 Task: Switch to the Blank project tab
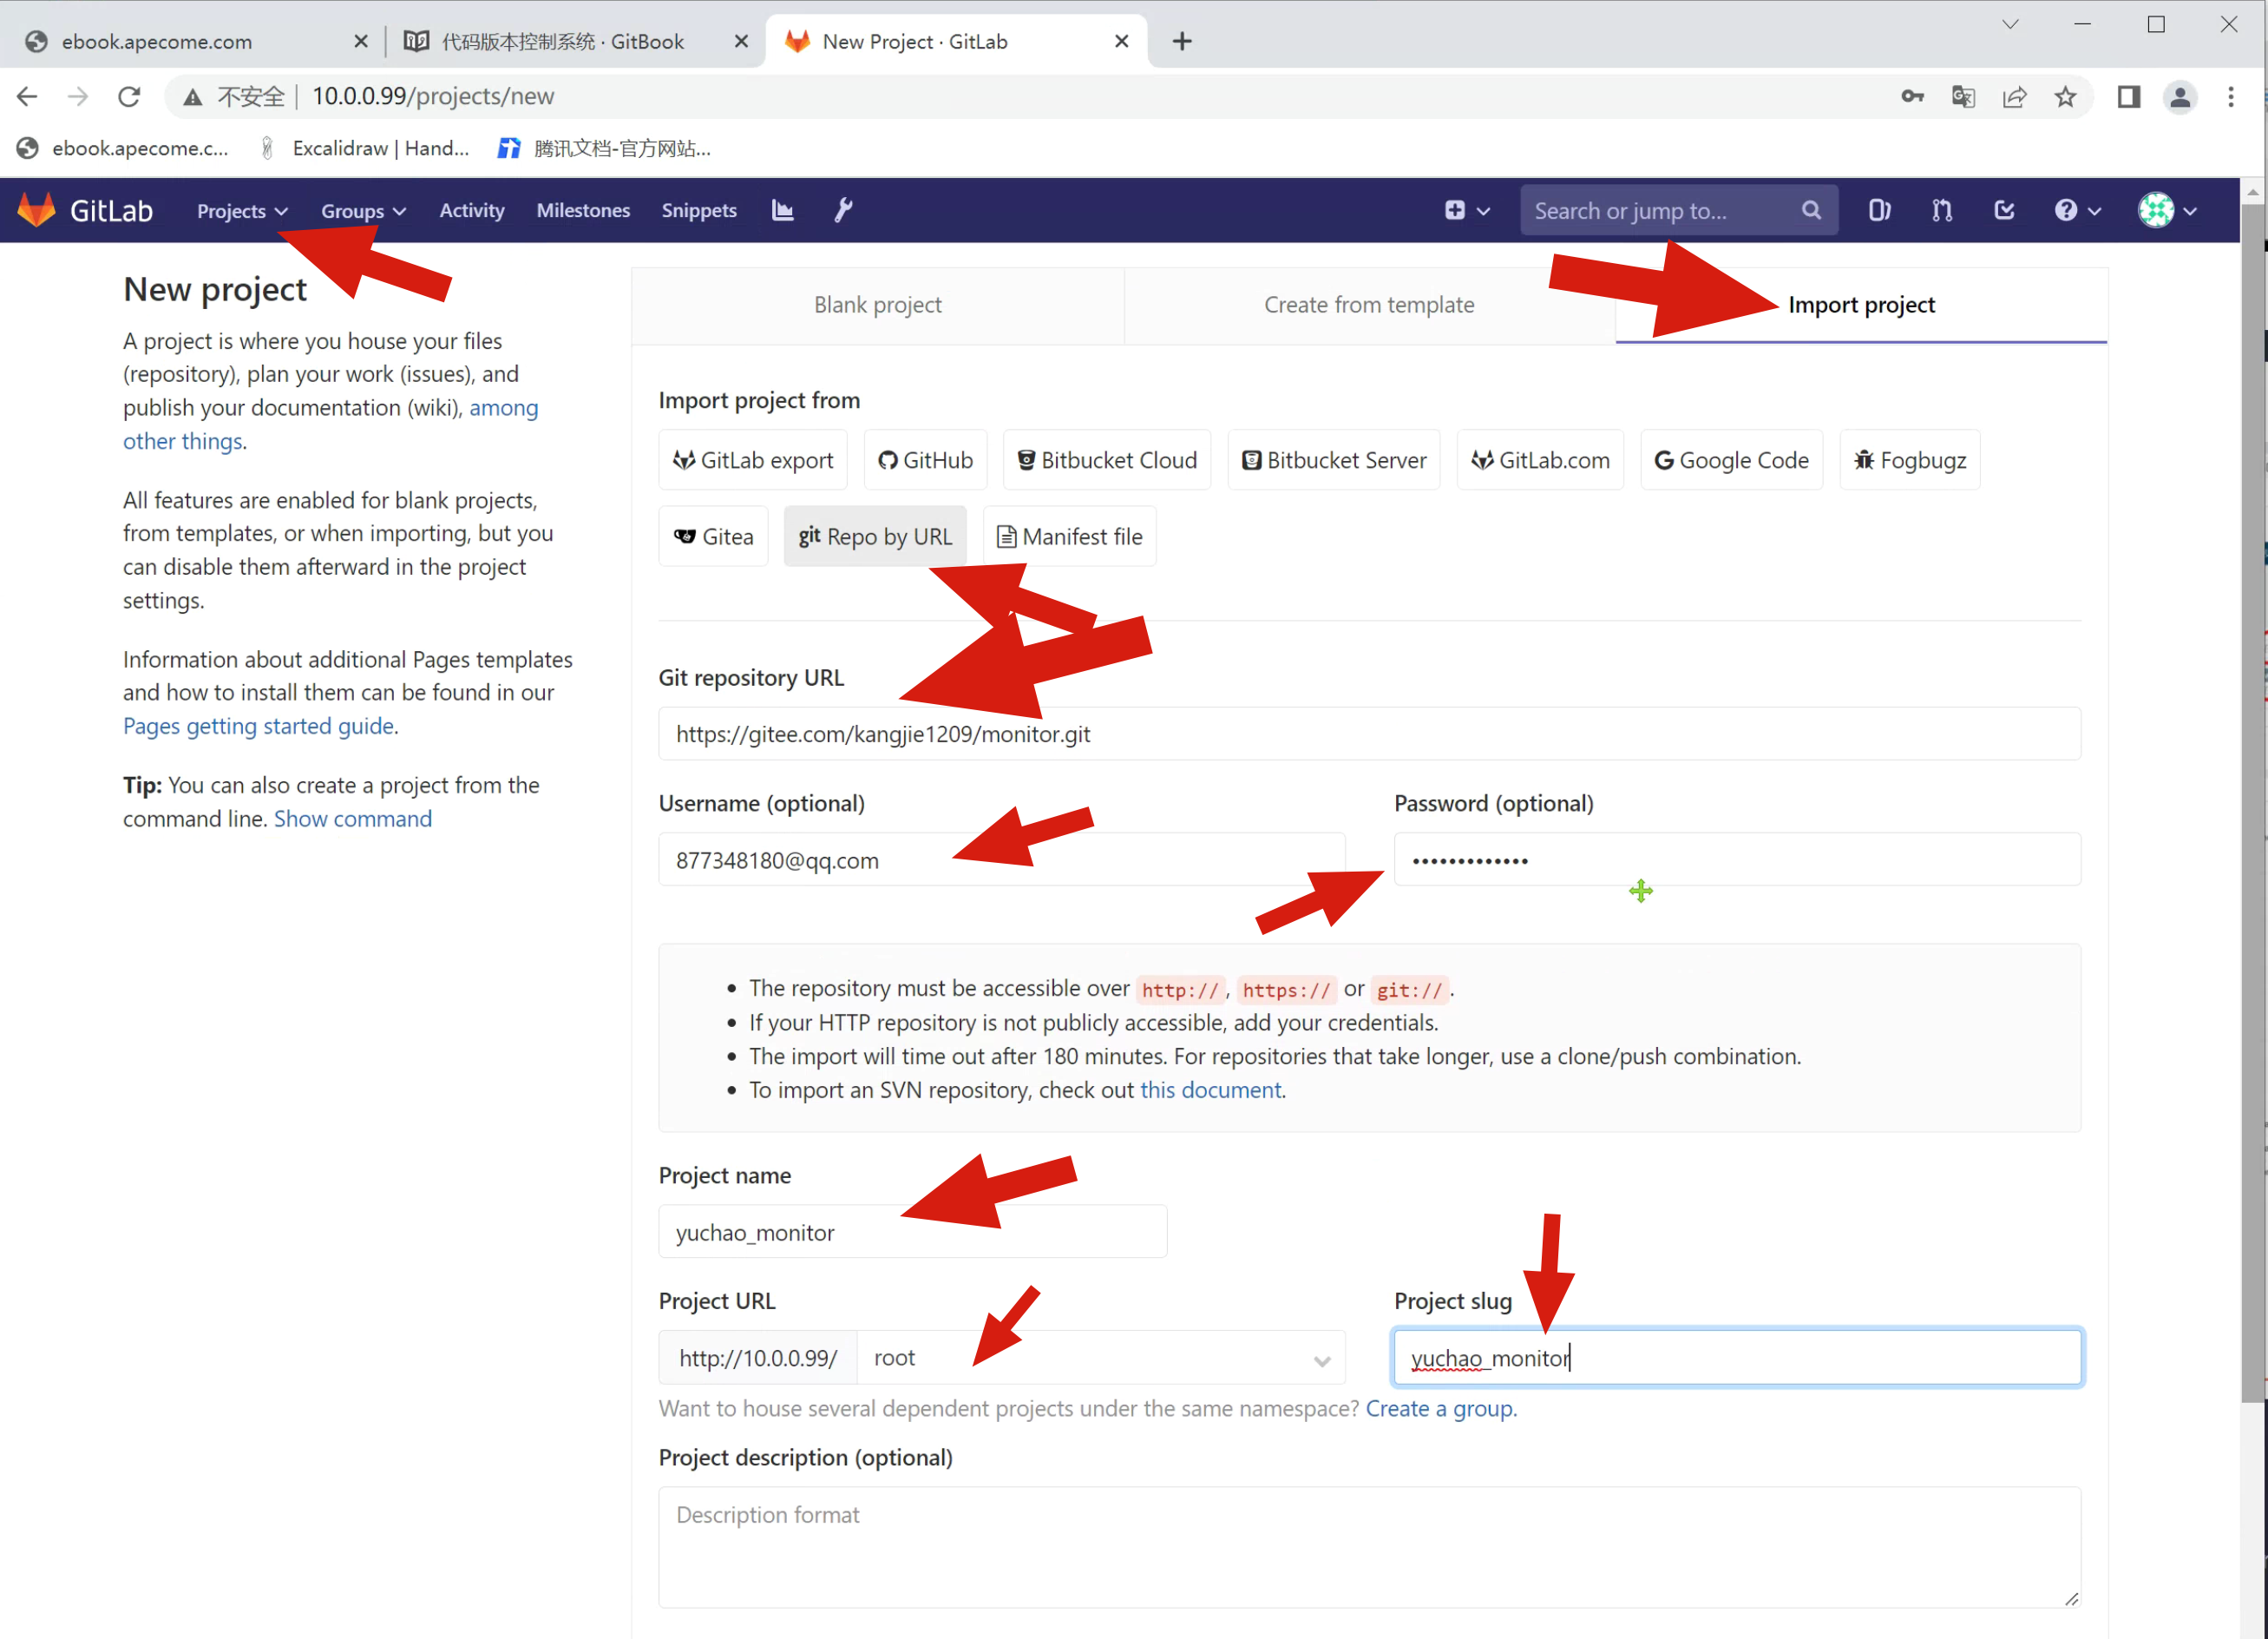pyautogui.click(x=877, y=306)
